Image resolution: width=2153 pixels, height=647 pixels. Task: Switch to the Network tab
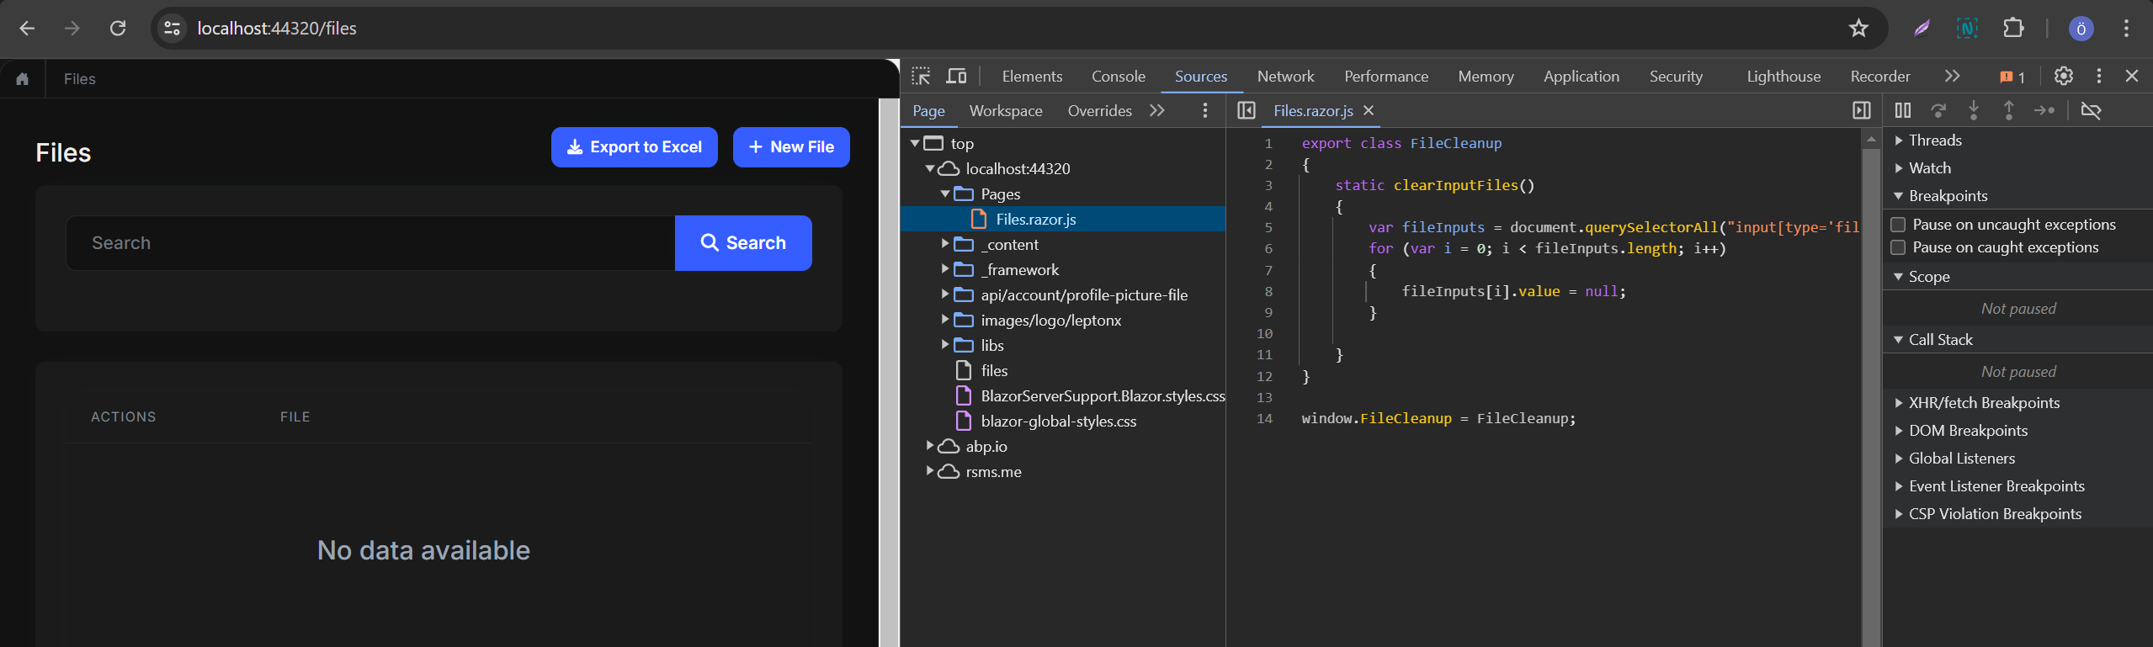point(1285,77)
